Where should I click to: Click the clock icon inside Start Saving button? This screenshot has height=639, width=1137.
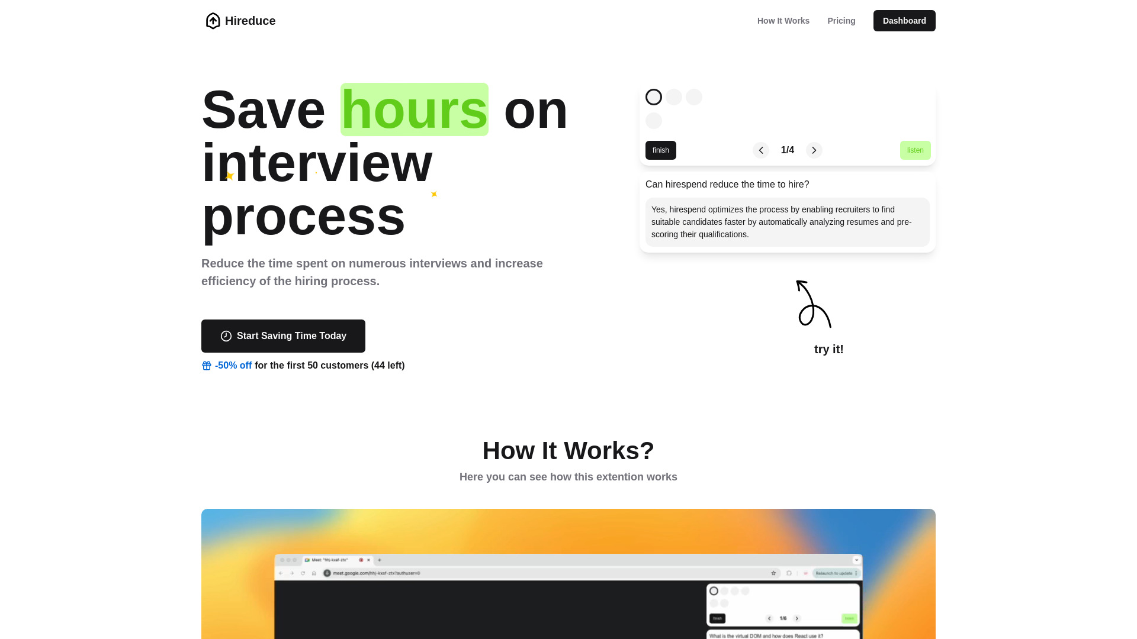pyautogui.click(x=226, y=335)
